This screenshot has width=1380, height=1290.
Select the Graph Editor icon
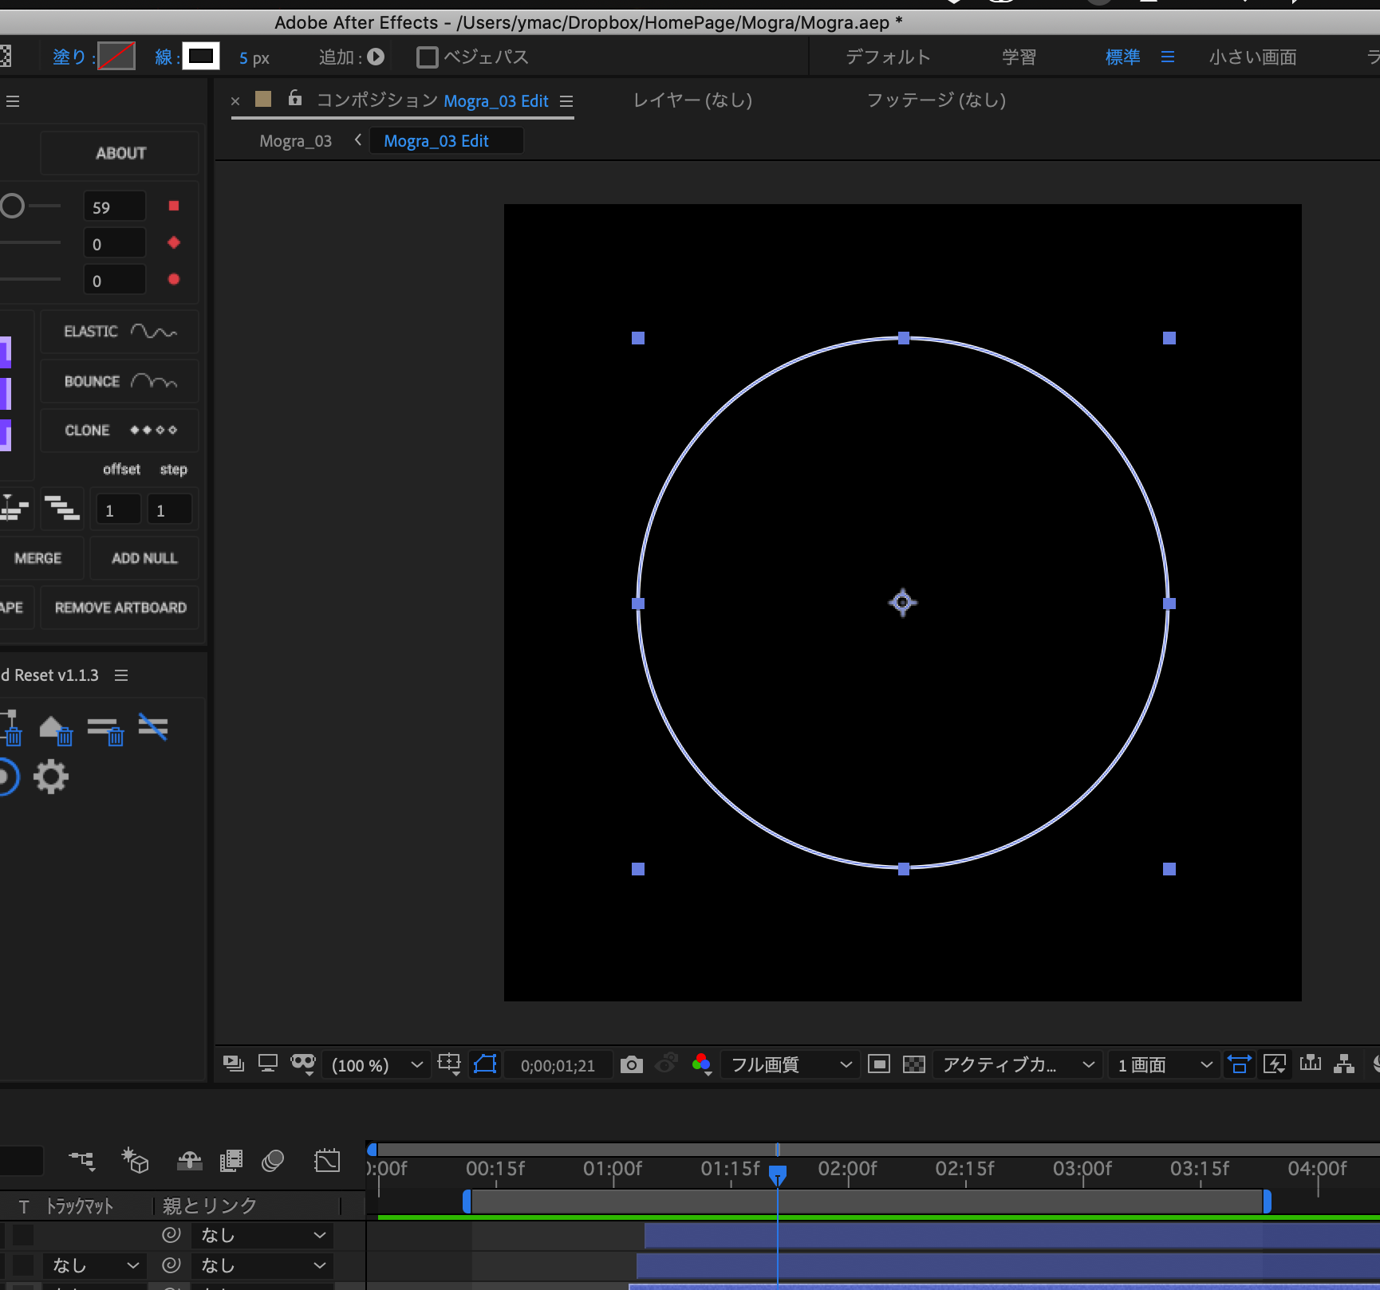point(326,1161)
